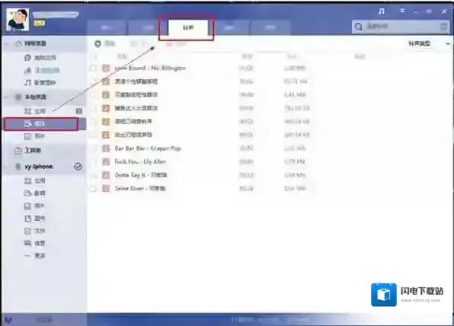The width and height of the screenshot is (454, 326).
Task: Click the phone icon next to xy-iphone
Action: coord(18,167)
